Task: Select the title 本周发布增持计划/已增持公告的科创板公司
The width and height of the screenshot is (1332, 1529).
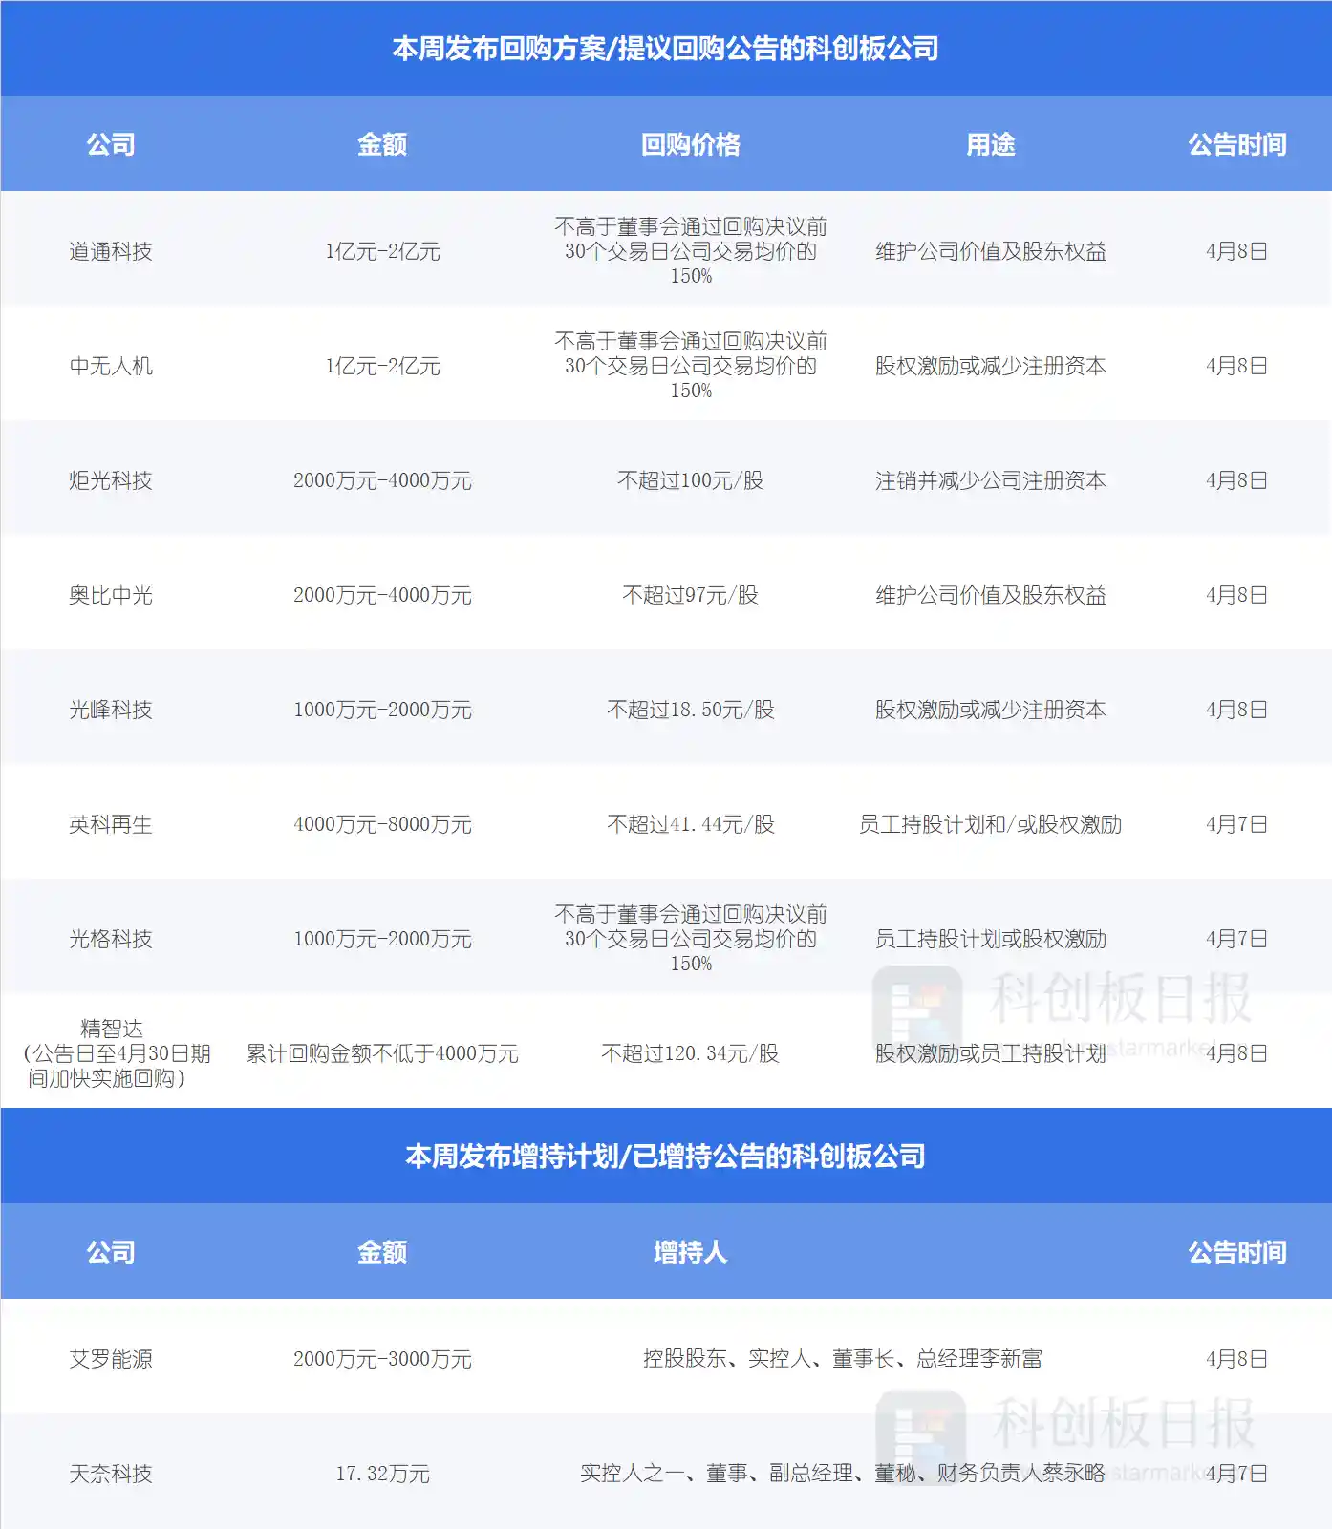Action: 665,1157
